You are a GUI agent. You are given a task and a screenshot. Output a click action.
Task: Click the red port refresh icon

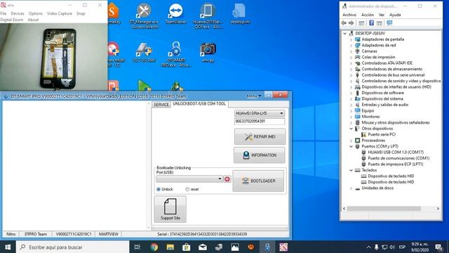click(x=227, y=179)
